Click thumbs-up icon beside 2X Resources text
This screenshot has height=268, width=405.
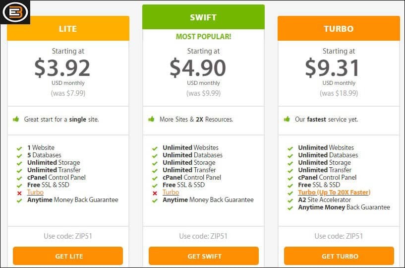(x=151, y=119)
